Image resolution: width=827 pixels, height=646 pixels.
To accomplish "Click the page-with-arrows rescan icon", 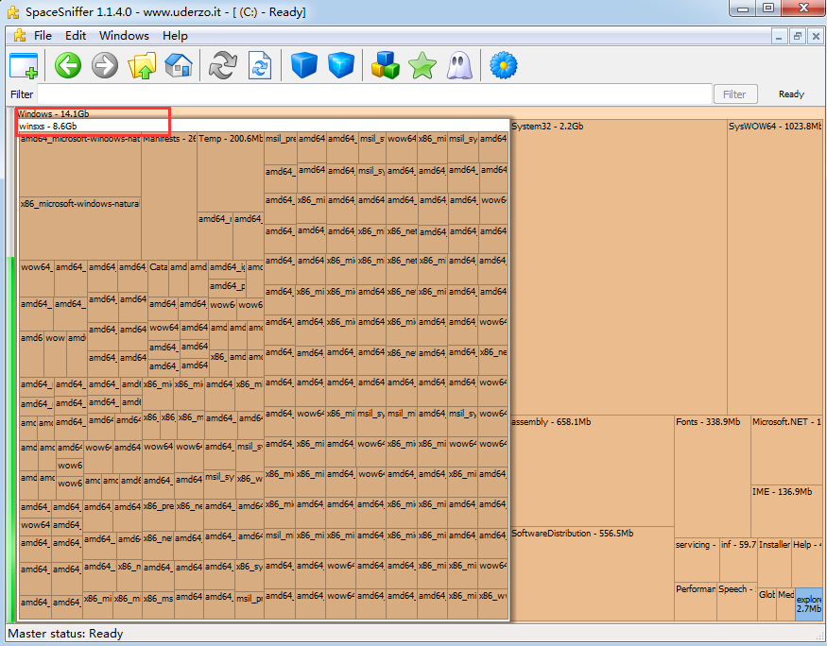I will (x=260, y=66).
